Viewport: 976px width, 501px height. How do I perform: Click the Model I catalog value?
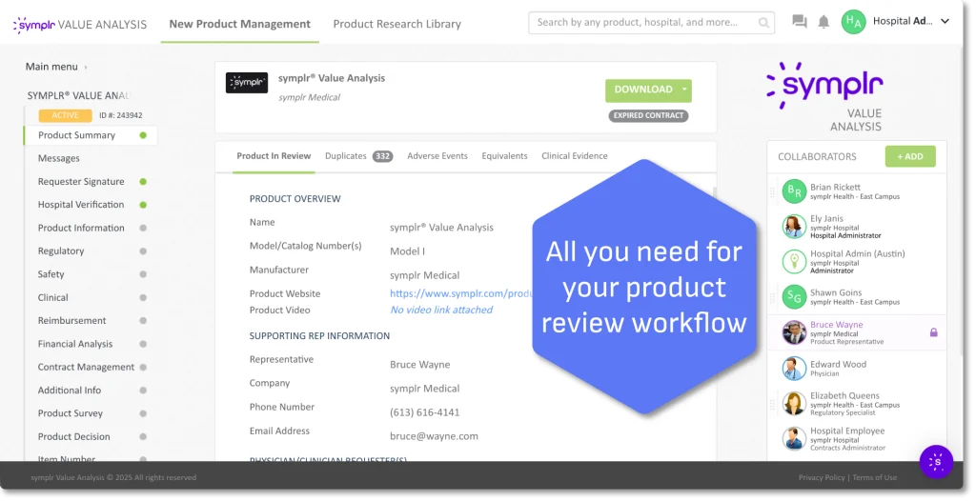point(407,251)
